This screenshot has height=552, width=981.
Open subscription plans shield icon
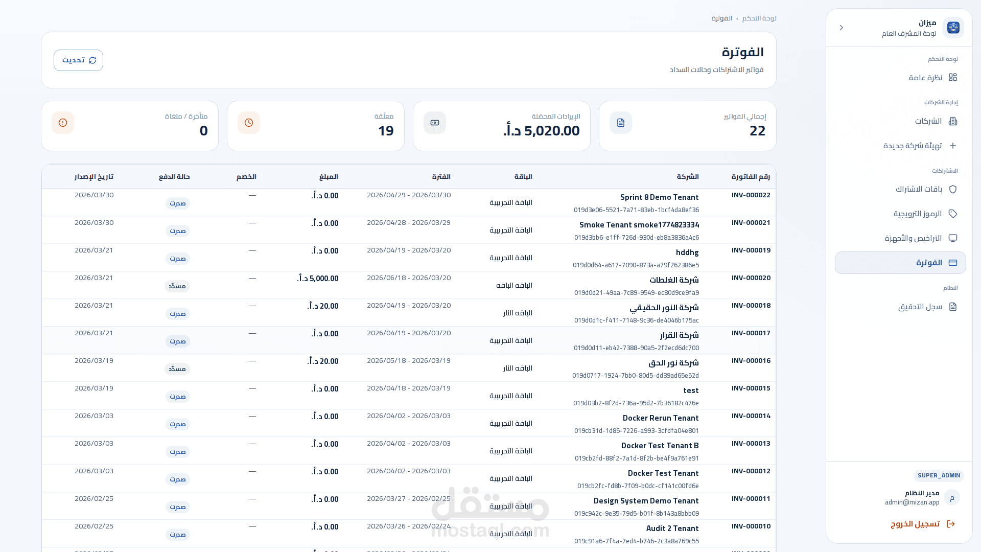[x=952, y=189]
